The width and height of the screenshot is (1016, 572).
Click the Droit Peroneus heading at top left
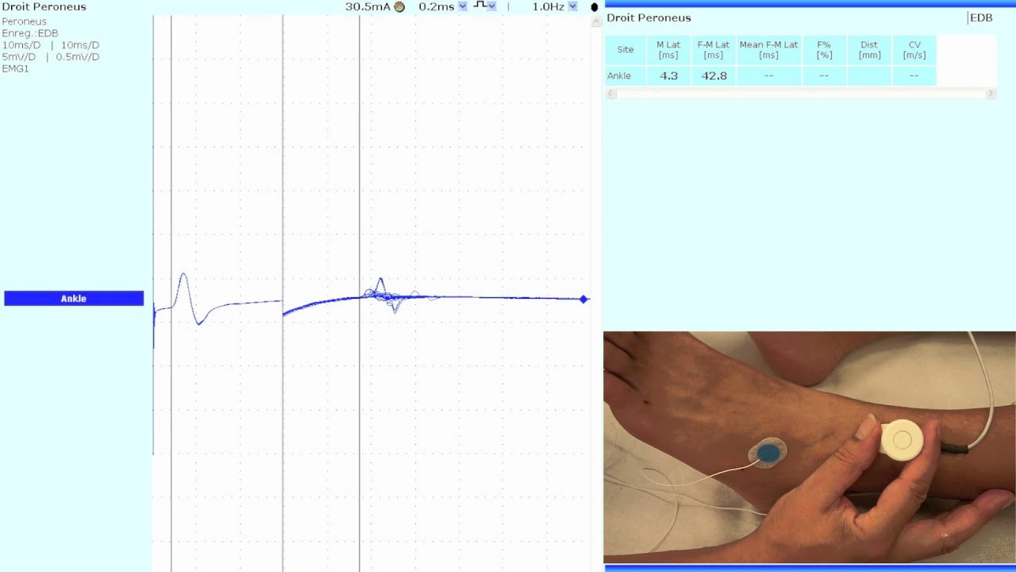point(44,6)
